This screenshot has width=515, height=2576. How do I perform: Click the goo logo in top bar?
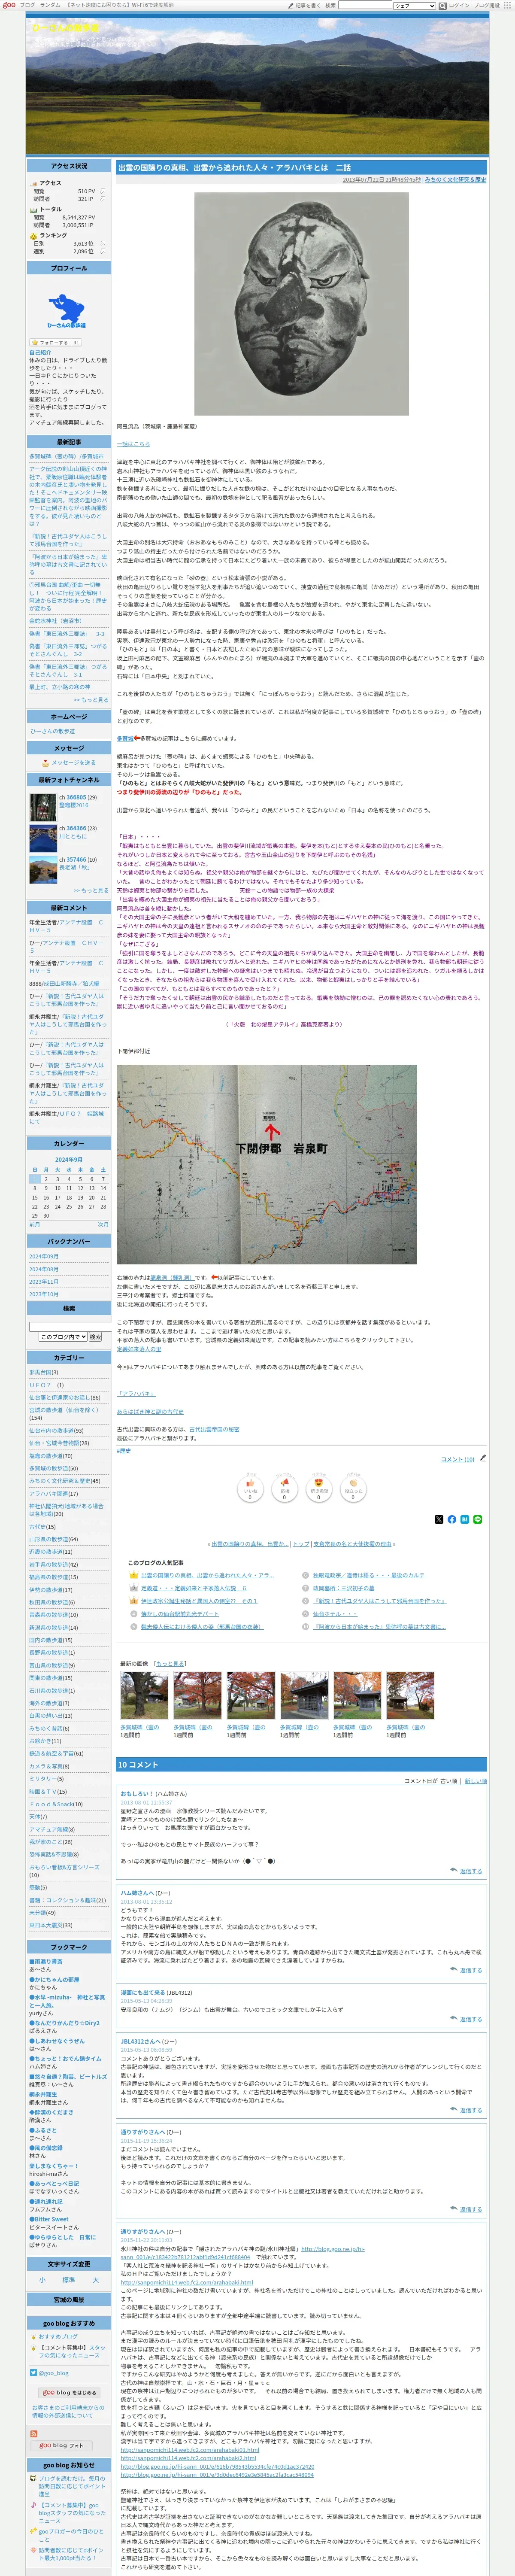8,5
